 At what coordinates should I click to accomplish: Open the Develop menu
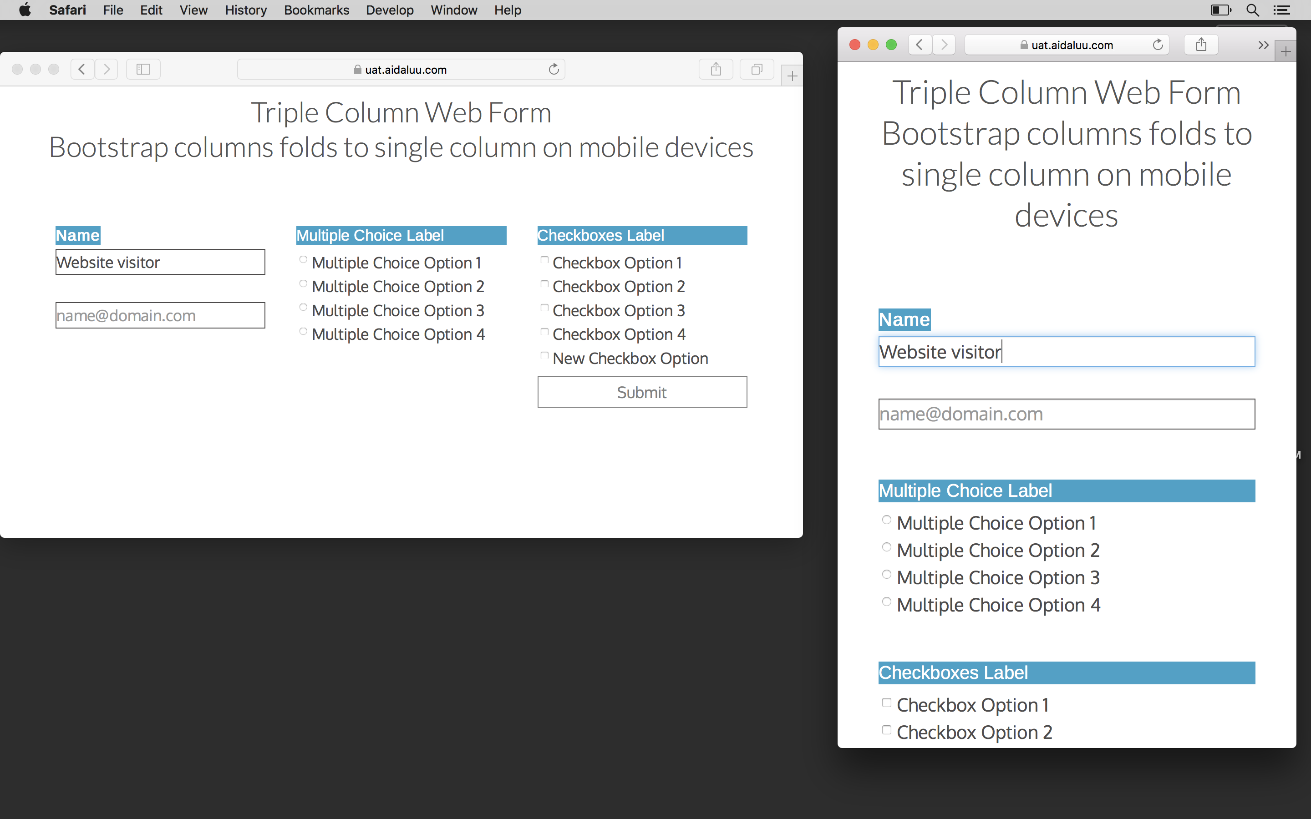(390, 10)
